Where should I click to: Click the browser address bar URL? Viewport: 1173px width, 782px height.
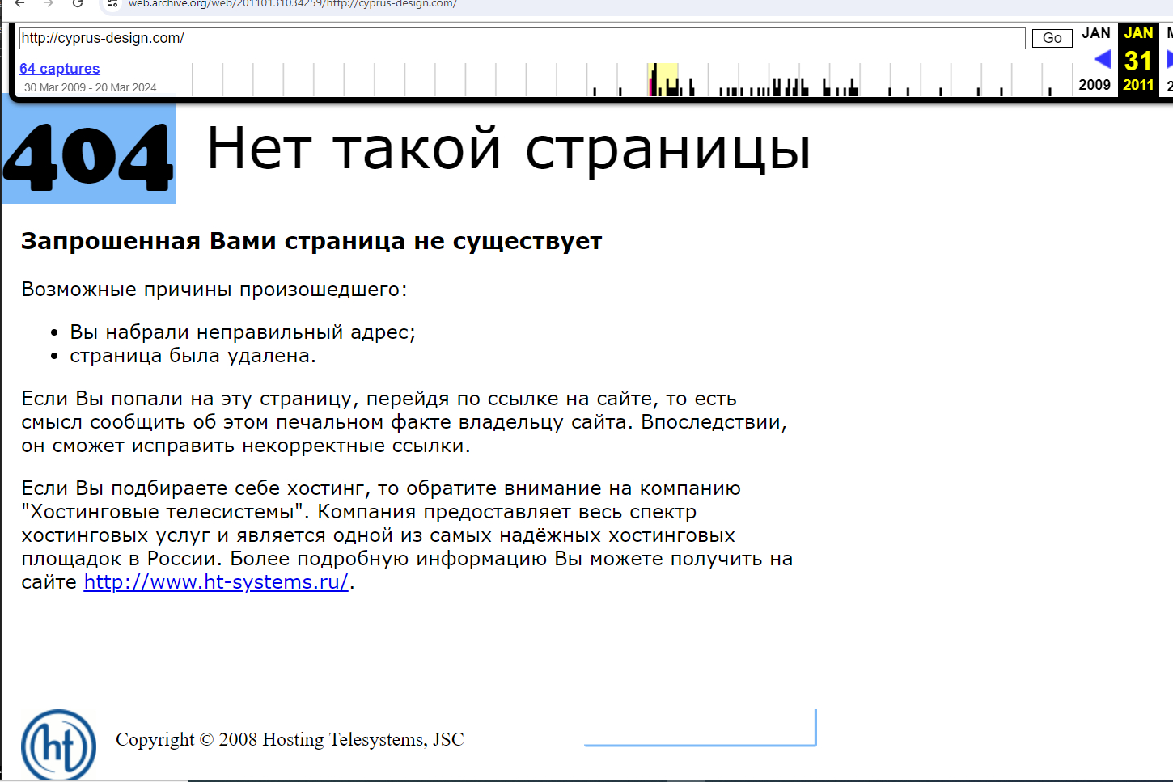tap(291, 4)
